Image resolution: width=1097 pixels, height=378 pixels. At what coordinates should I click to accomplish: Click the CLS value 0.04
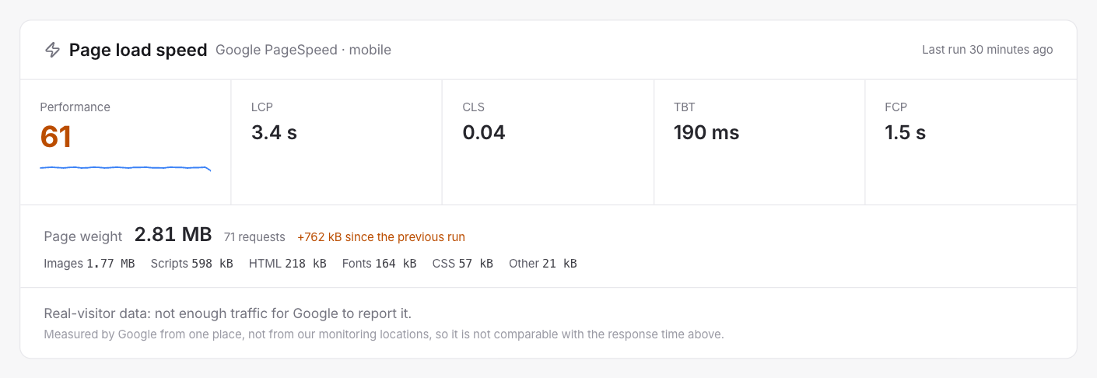click(x=484, y=133)
